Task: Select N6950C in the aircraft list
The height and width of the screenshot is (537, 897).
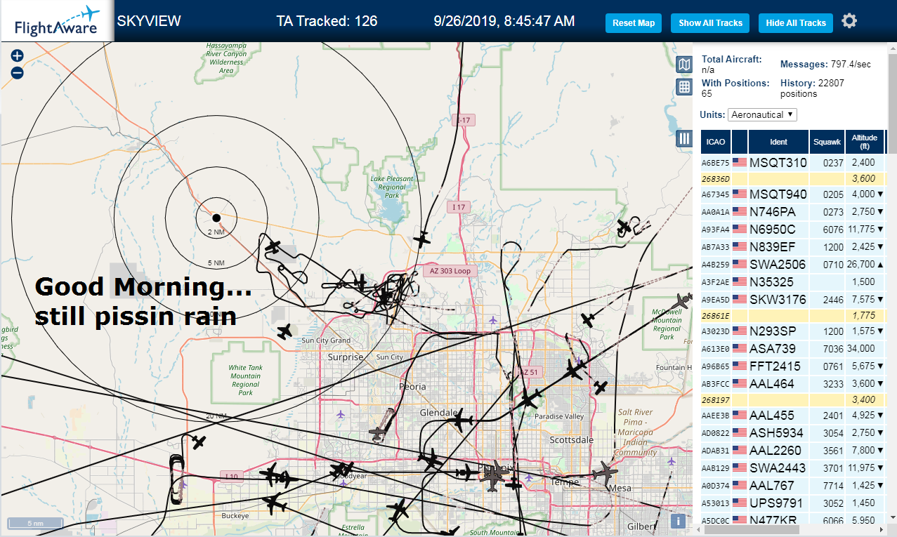Action: [x=792, y=229]
